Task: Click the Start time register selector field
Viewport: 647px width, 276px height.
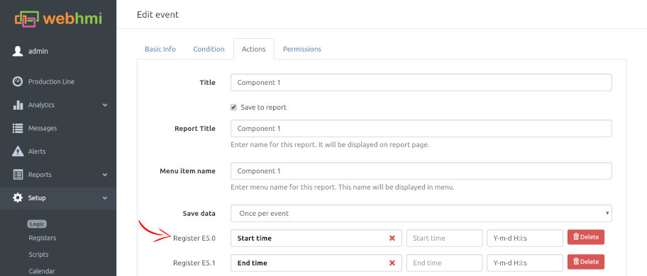Action: click(316, 238)
